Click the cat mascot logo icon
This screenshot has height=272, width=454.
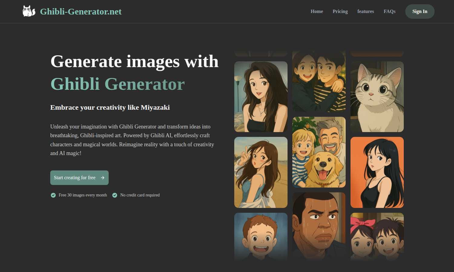pyautogui.click(x=29, y=11)
